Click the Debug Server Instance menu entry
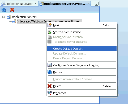The width and height of the screenshot is (128, 104). [82, 37]
